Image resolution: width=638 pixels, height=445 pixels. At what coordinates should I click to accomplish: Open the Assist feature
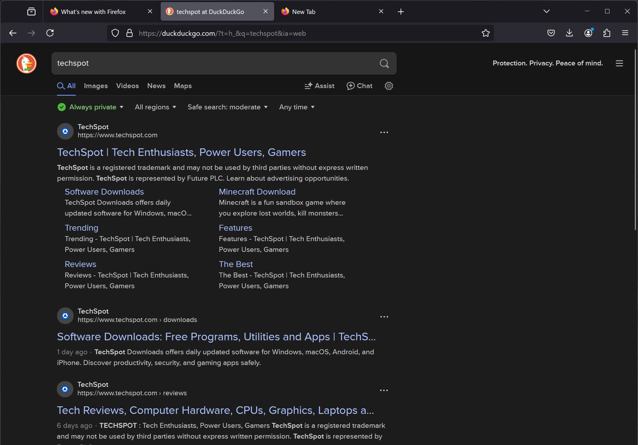pyautogui.click(x=319, y=86)
